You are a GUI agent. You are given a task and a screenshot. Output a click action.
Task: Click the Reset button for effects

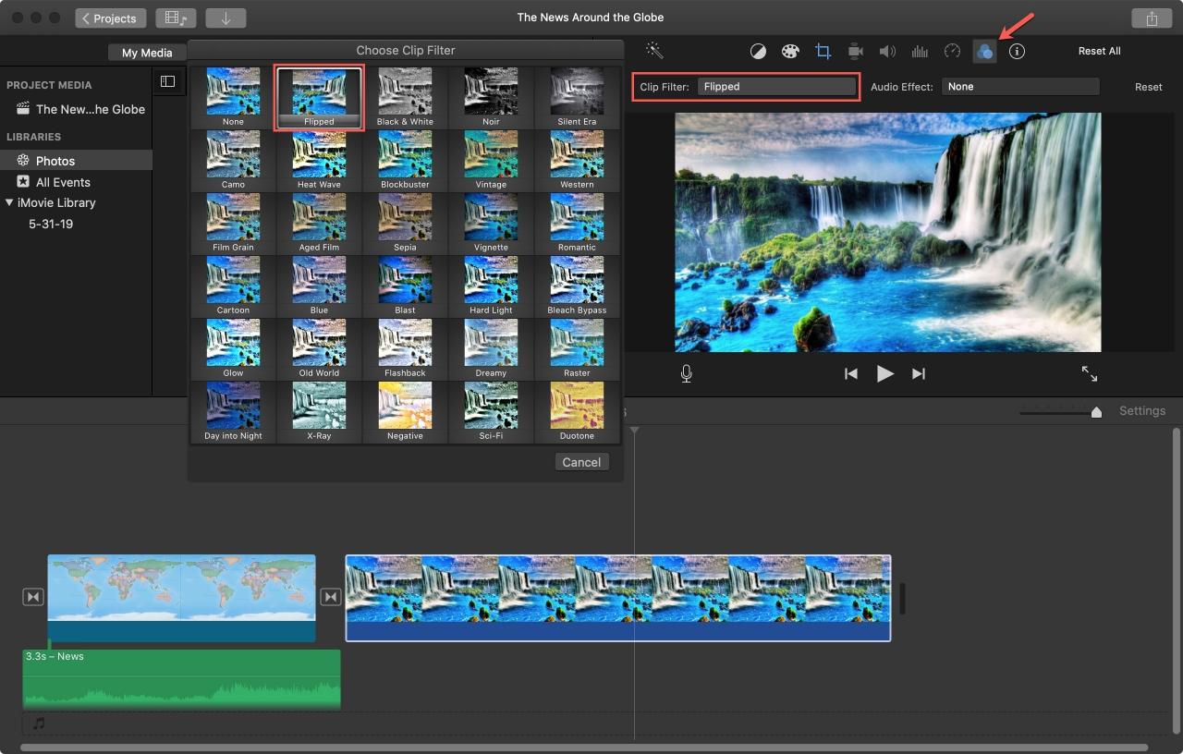[1149, 87]
